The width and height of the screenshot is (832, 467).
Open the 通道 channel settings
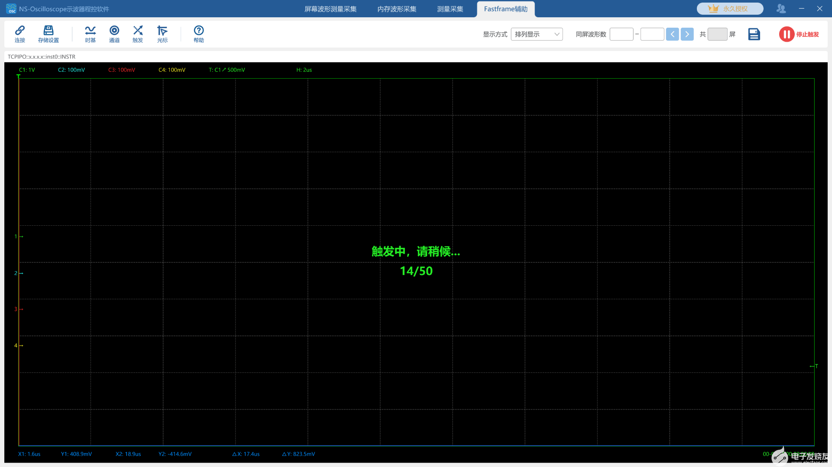[114, 34]
